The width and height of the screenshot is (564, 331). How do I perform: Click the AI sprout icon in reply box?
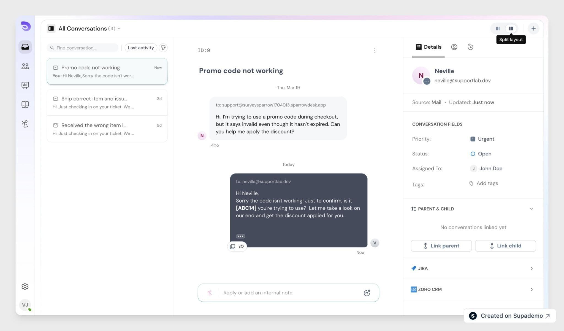(210, 293)
